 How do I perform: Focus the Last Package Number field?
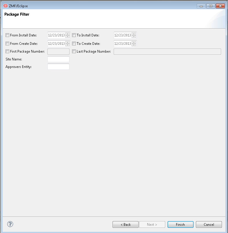tap(167, 51)
